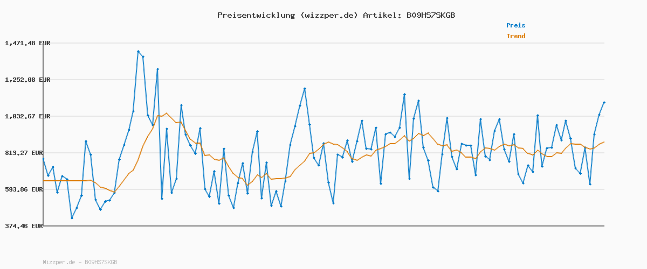Click the 'Preis' legend label
This screenshot has width=647, height=269.
pos(515,25)
